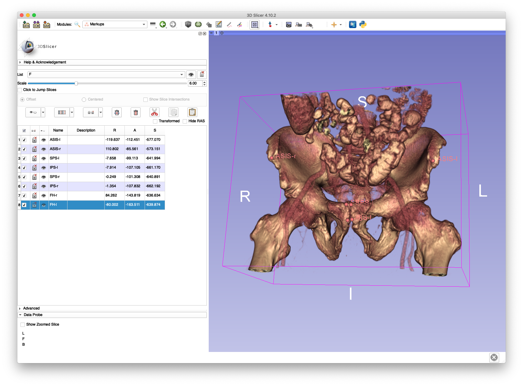Check the Transformed checkbox

pos(155,121)
